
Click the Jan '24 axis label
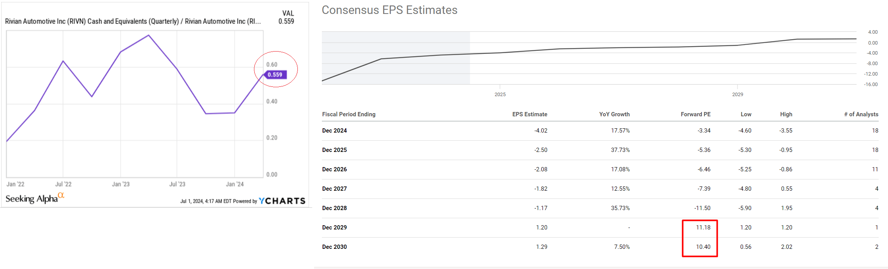235,184
